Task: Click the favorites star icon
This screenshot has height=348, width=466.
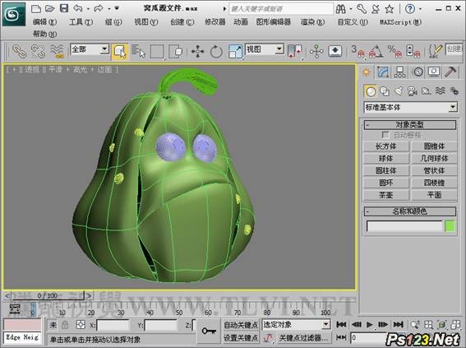Action: tap(390, 9)
